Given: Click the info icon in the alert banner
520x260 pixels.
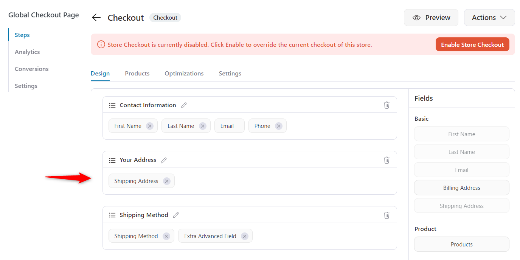Looking at the screenshot, I should [x=101, y=45].
